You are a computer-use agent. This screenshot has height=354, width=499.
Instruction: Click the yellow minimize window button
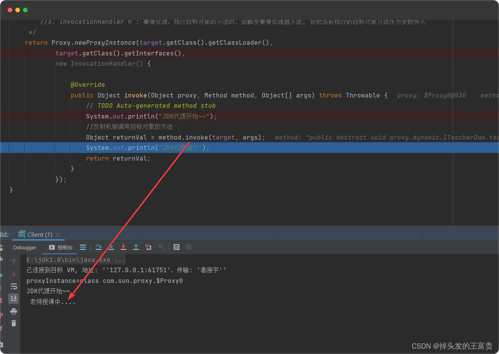pos(18,10)
